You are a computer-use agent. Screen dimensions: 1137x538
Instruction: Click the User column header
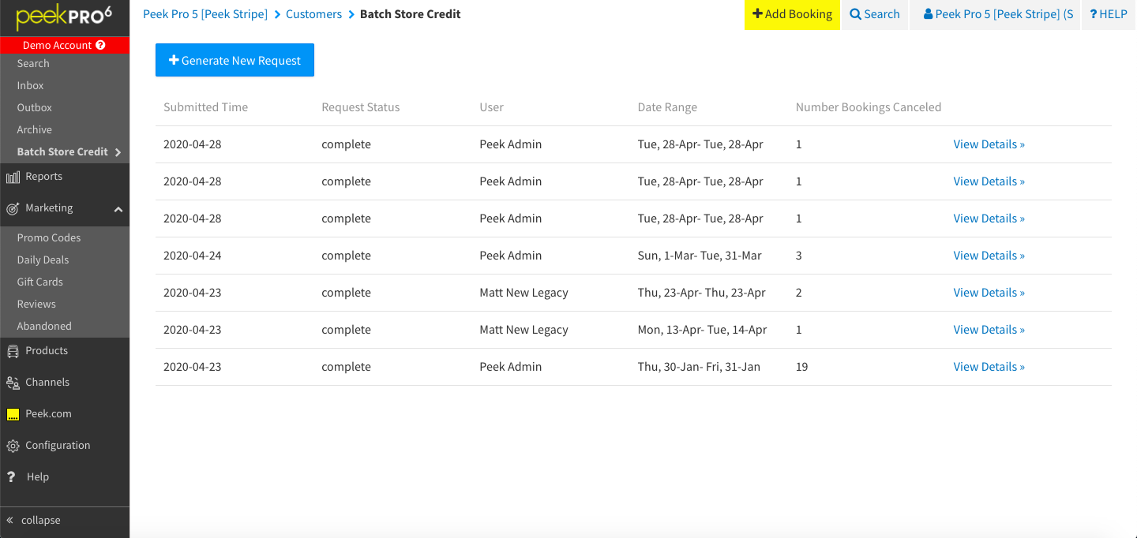pos(491,107)
